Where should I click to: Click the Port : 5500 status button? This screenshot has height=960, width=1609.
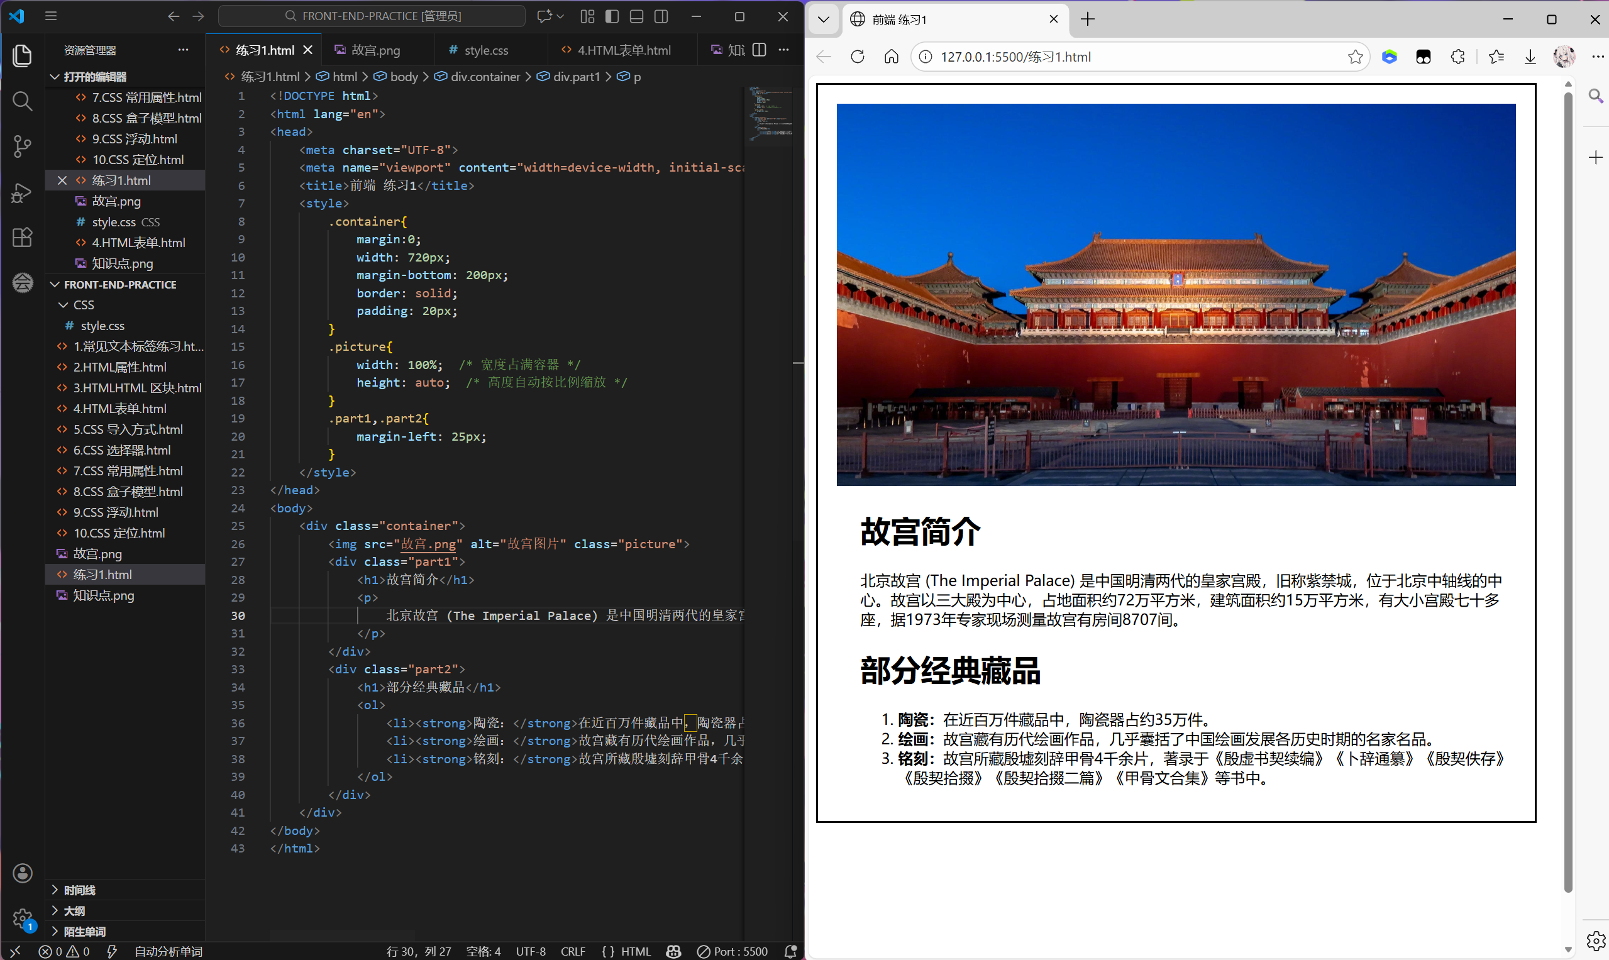point(733,951)
